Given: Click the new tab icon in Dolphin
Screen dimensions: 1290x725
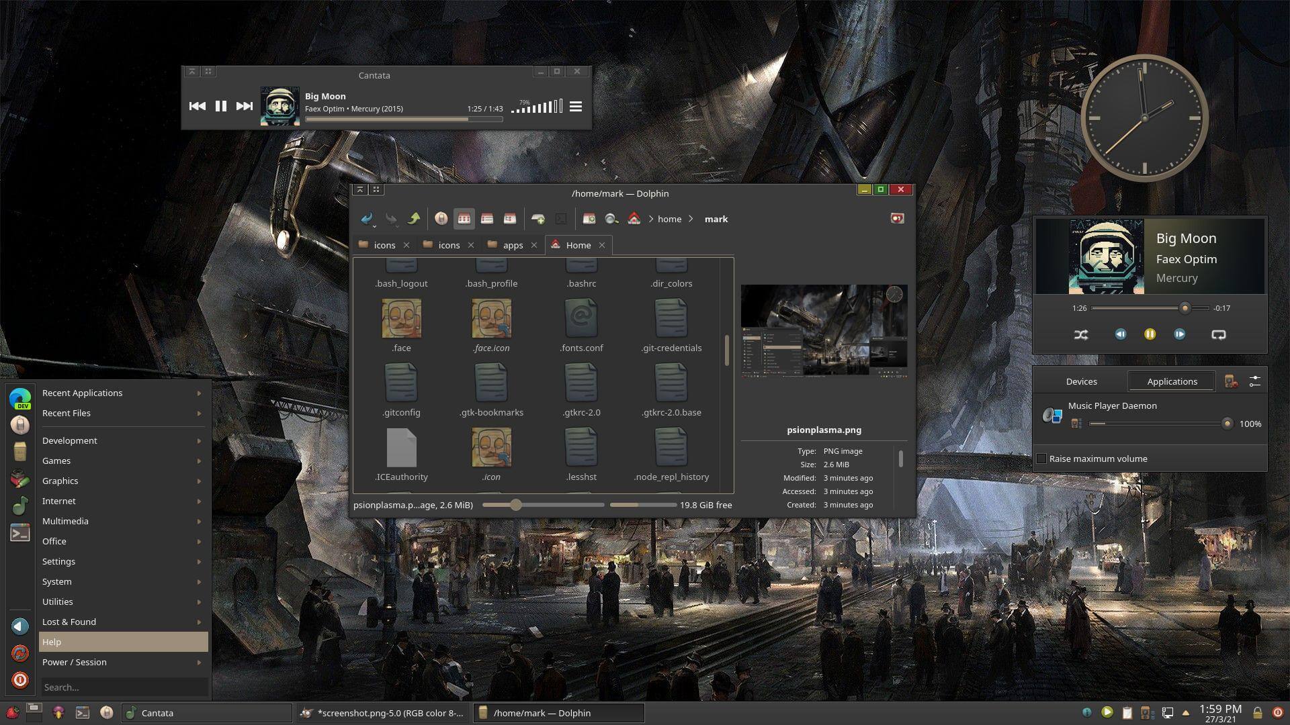Looking at the screenshot, I should click(589, 219).
